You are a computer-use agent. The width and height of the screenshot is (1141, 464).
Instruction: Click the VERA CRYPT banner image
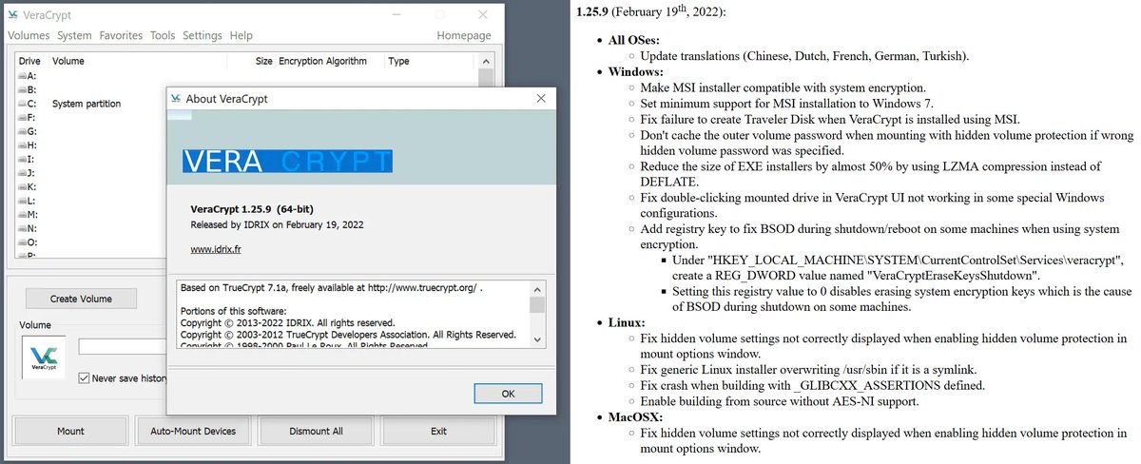tap(287, 160)
